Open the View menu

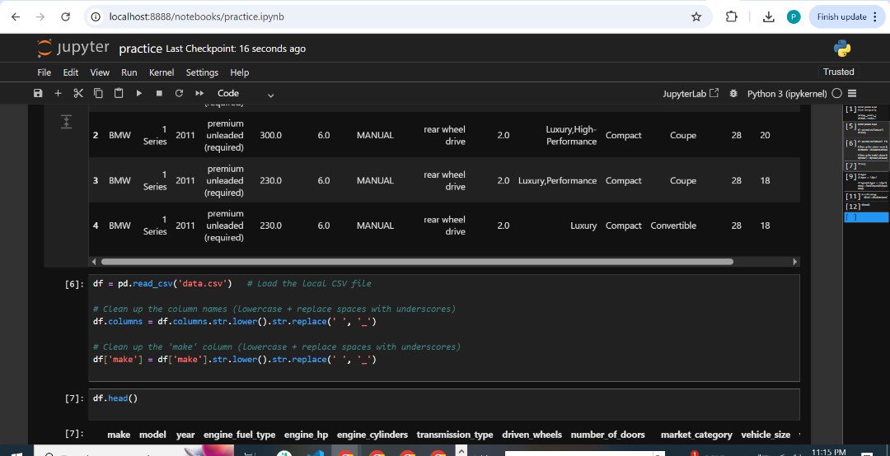pos(100,72)
